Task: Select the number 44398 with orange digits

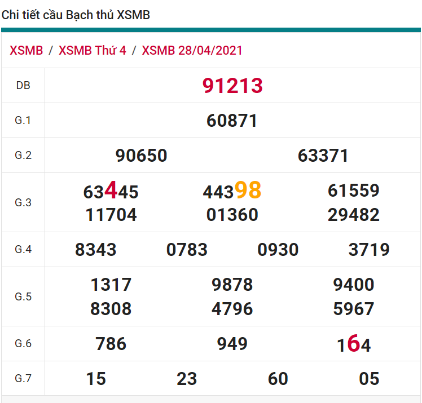Action: [232, 191]
